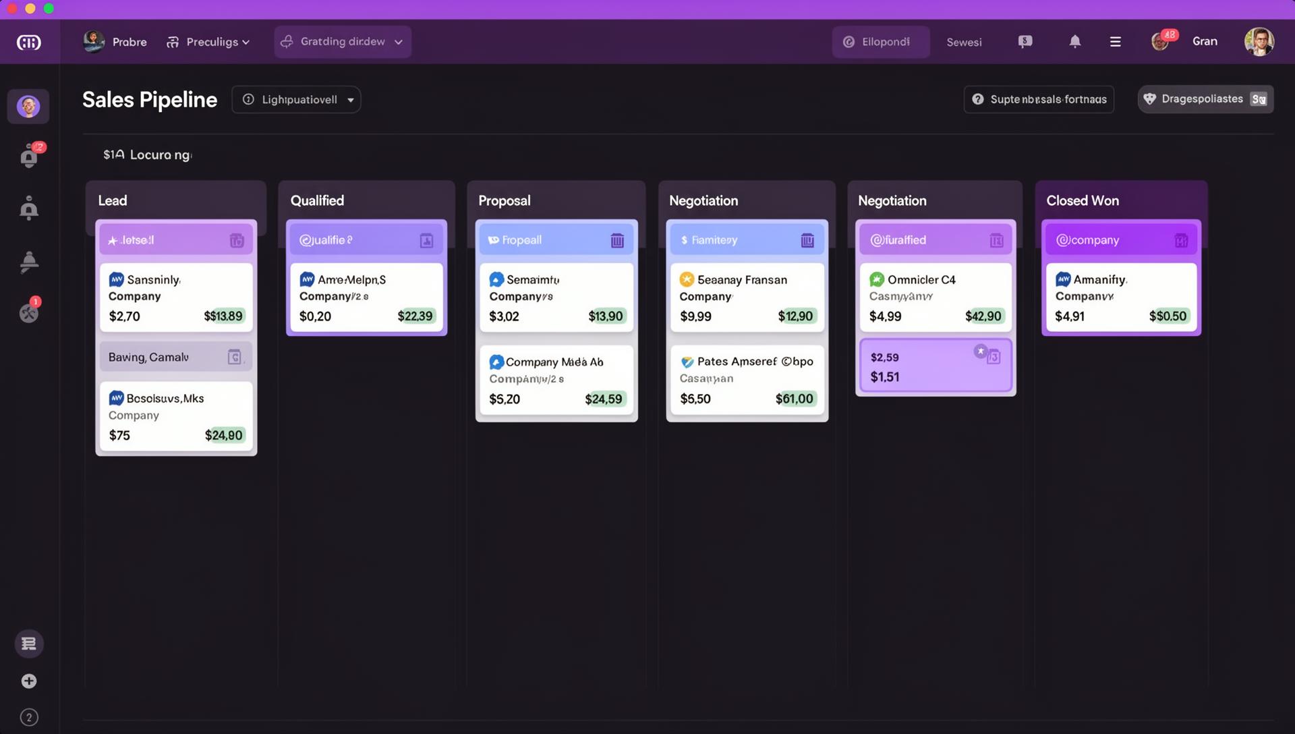This screenshot has height=734, width=1295.
Task: Select the Qualified column header
Action: 317,200
